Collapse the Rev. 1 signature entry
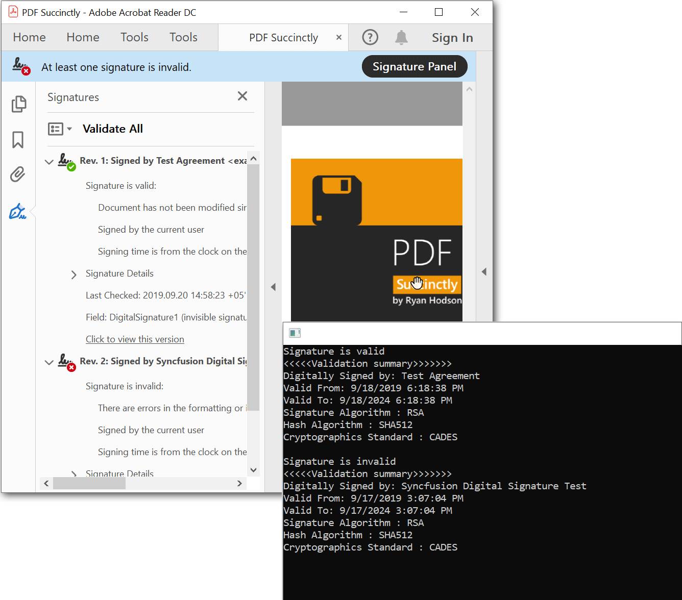This screenshot has height=600, width=682. [49, 162]
